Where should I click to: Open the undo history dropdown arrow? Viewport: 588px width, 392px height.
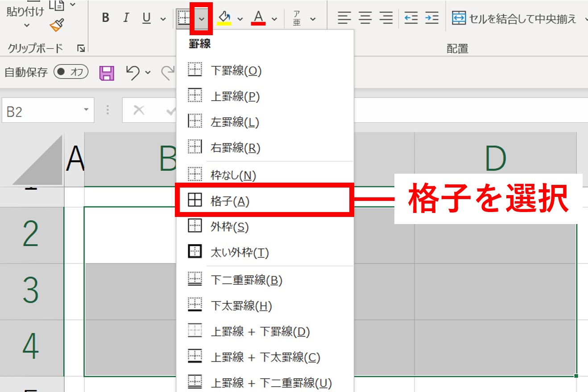point(148,72)
